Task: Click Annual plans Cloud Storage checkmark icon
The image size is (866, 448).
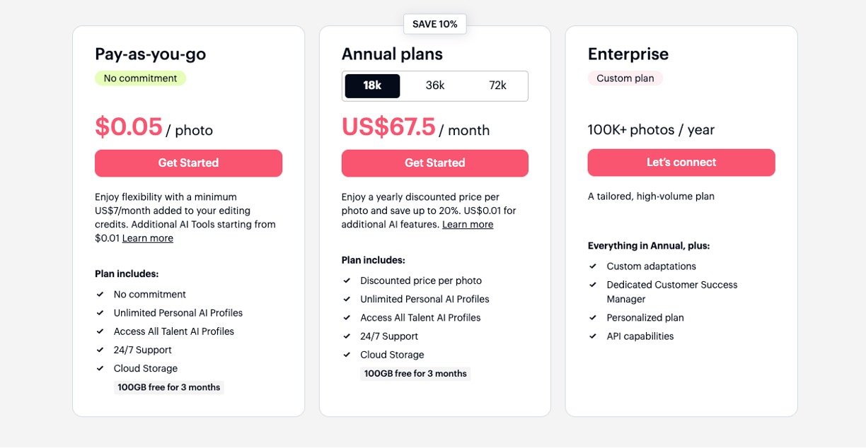Action: coord(347,355)
